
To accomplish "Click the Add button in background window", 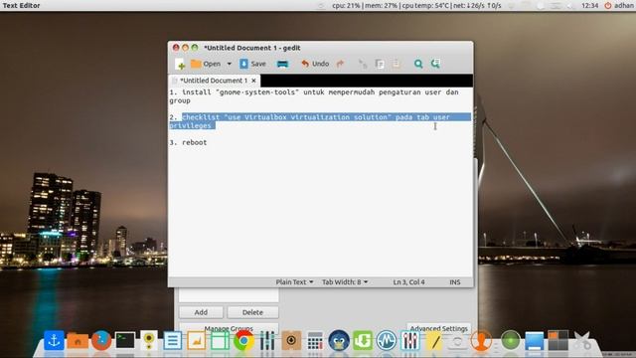I will pyautogui.click(x=201, y=312).
